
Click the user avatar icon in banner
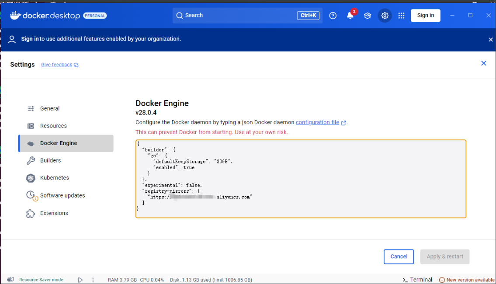pos(12,39)
